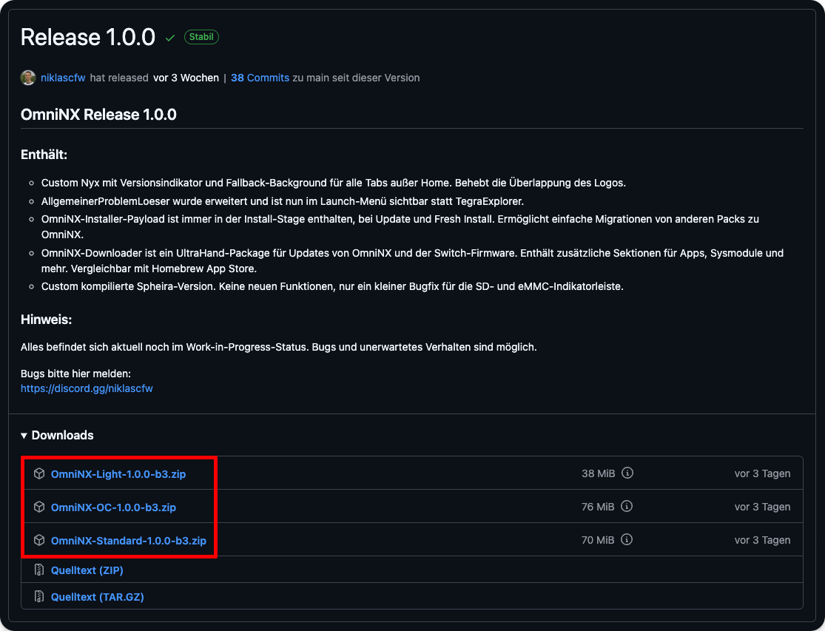Click package icon beside OmniNX-Standard asset
The image size is (825, 631).
pos(39,540)
